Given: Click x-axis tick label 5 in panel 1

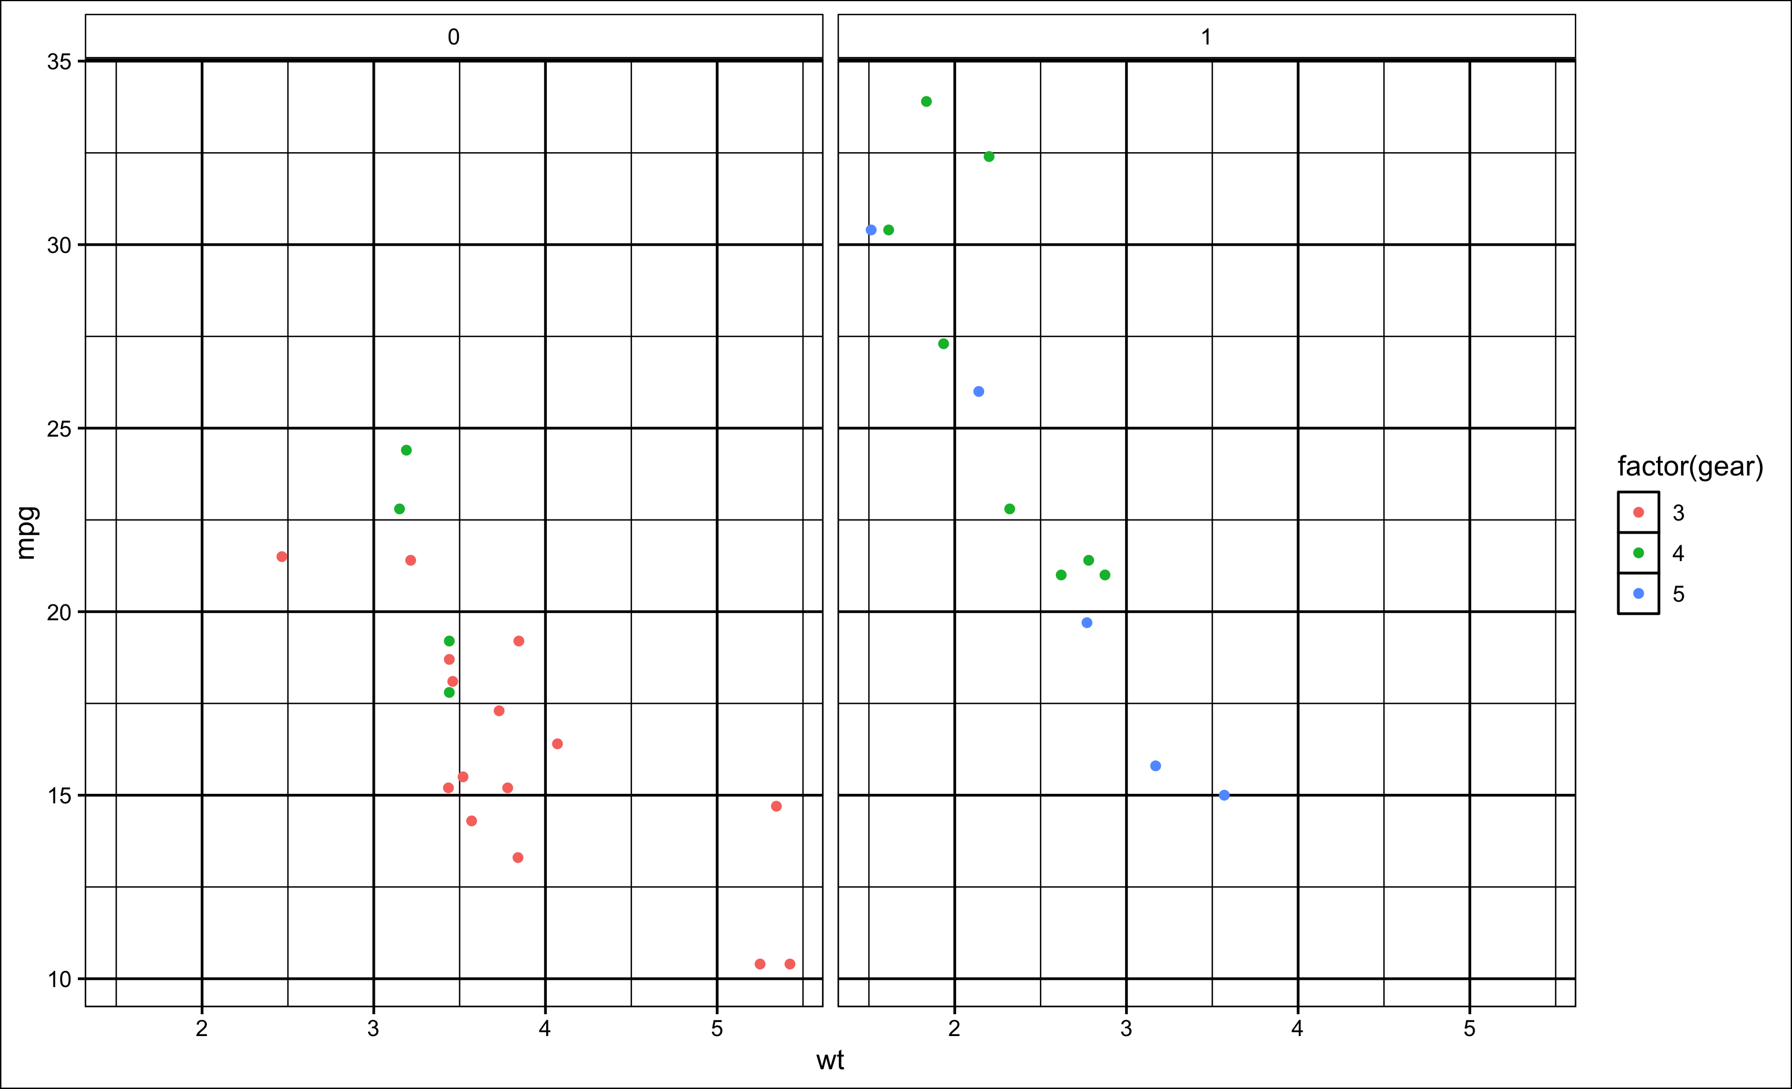Looking at the screenshot, I should [1470, 1028].
